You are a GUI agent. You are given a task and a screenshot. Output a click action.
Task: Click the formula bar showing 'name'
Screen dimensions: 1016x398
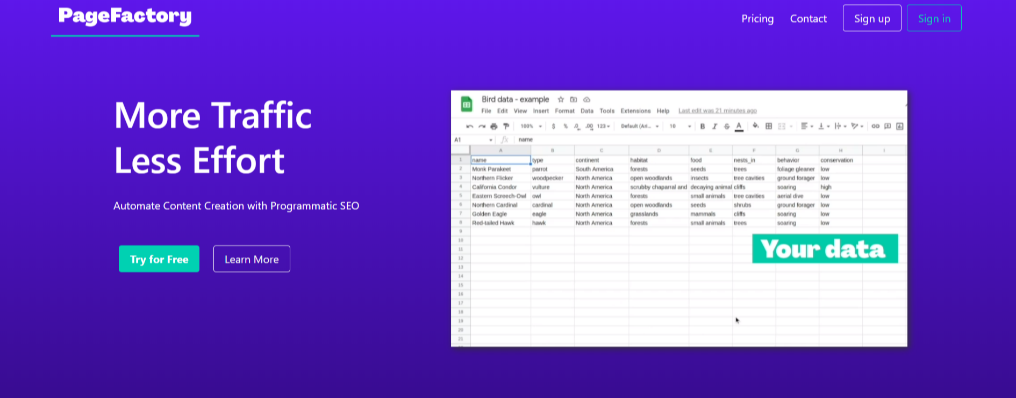pyautogui.click(x=710, y=139)
